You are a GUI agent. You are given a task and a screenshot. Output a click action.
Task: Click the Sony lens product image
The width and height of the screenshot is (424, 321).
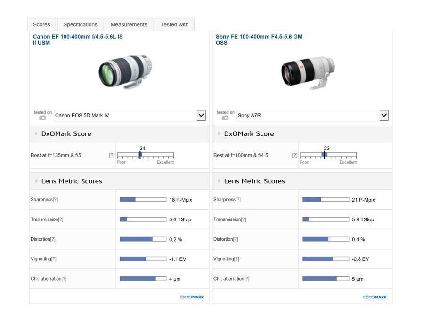(308, 73)
